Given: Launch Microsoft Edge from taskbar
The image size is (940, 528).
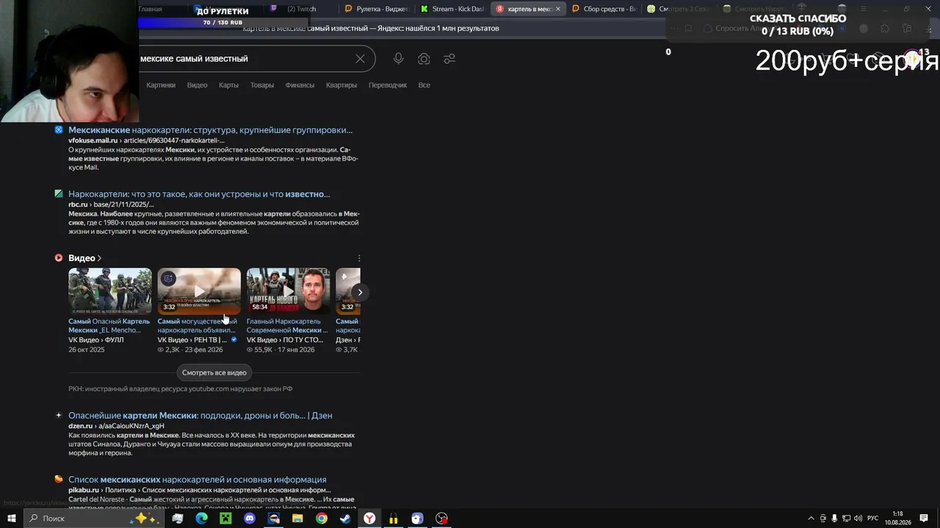Looking at the screenshot, I should (x=201, y=518).
